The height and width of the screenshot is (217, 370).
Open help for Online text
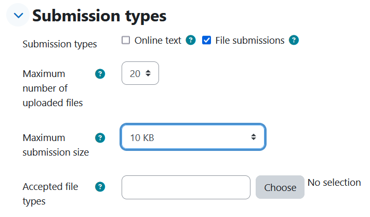pos(191,40)
